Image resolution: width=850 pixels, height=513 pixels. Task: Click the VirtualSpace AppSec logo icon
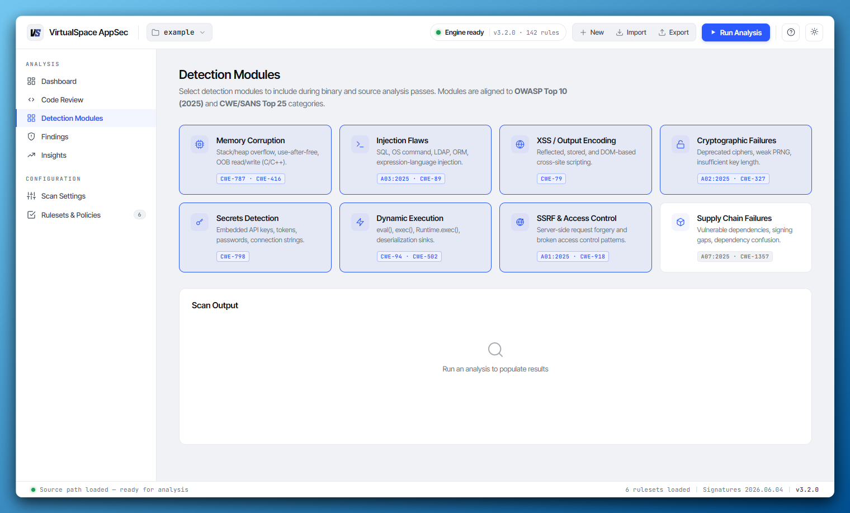tap(35, 32)
